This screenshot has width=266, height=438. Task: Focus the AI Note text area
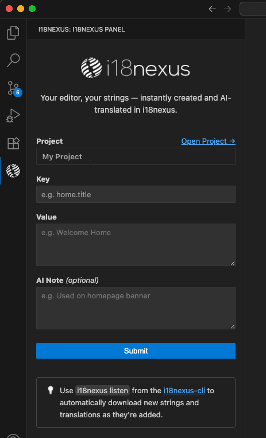pos(136,308)
